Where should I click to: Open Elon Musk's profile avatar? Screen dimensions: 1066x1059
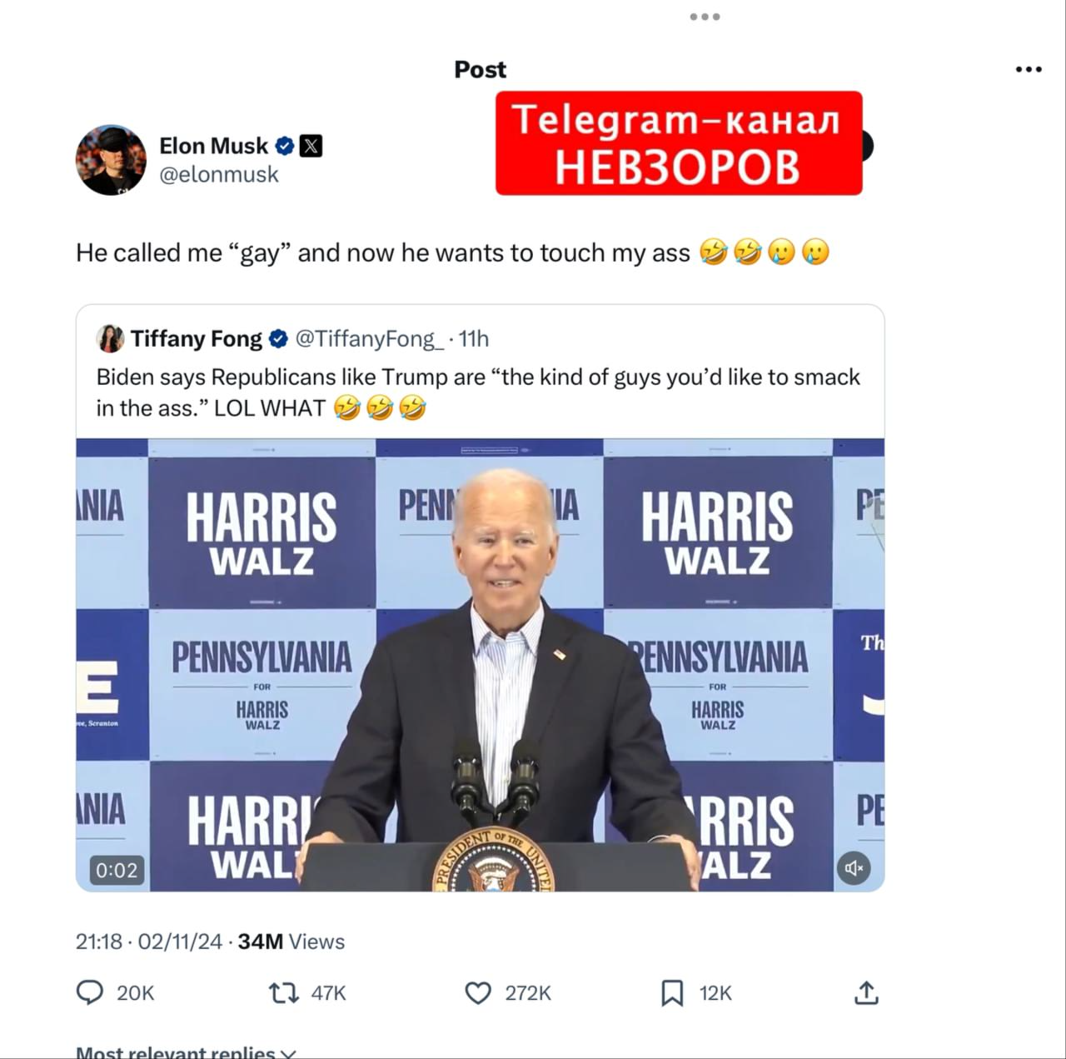coord(111,160)
